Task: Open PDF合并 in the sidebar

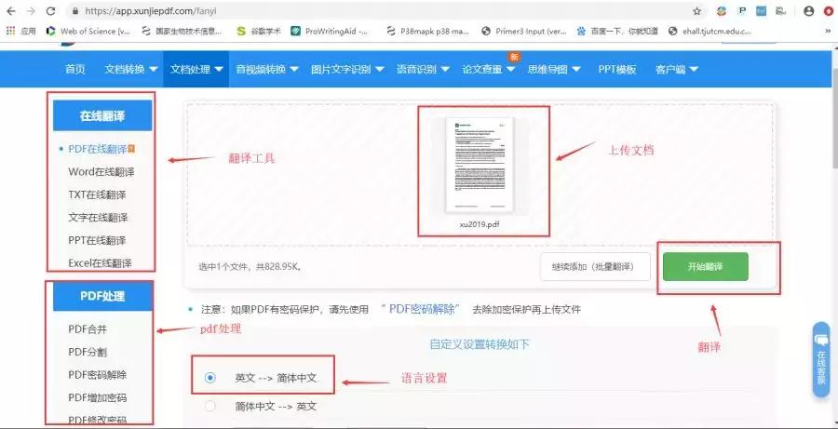Action: point(88,329)
